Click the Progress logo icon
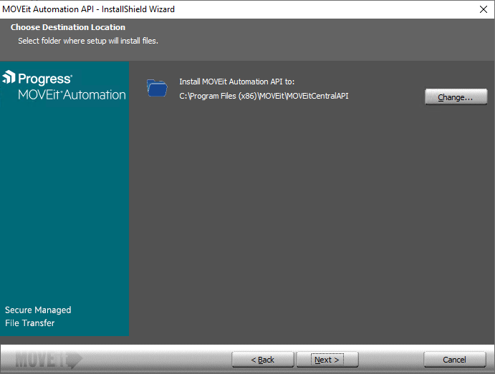Viewport: 495px width, 374px height. coord(9,77)
